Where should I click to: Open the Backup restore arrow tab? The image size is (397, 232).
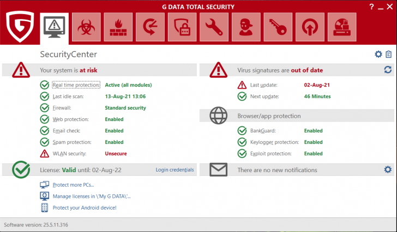coord(150,27)
